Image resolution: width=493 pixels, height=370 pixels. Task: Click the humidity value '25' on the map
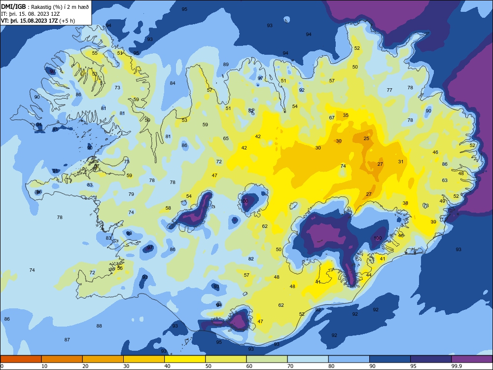point(366,139)
